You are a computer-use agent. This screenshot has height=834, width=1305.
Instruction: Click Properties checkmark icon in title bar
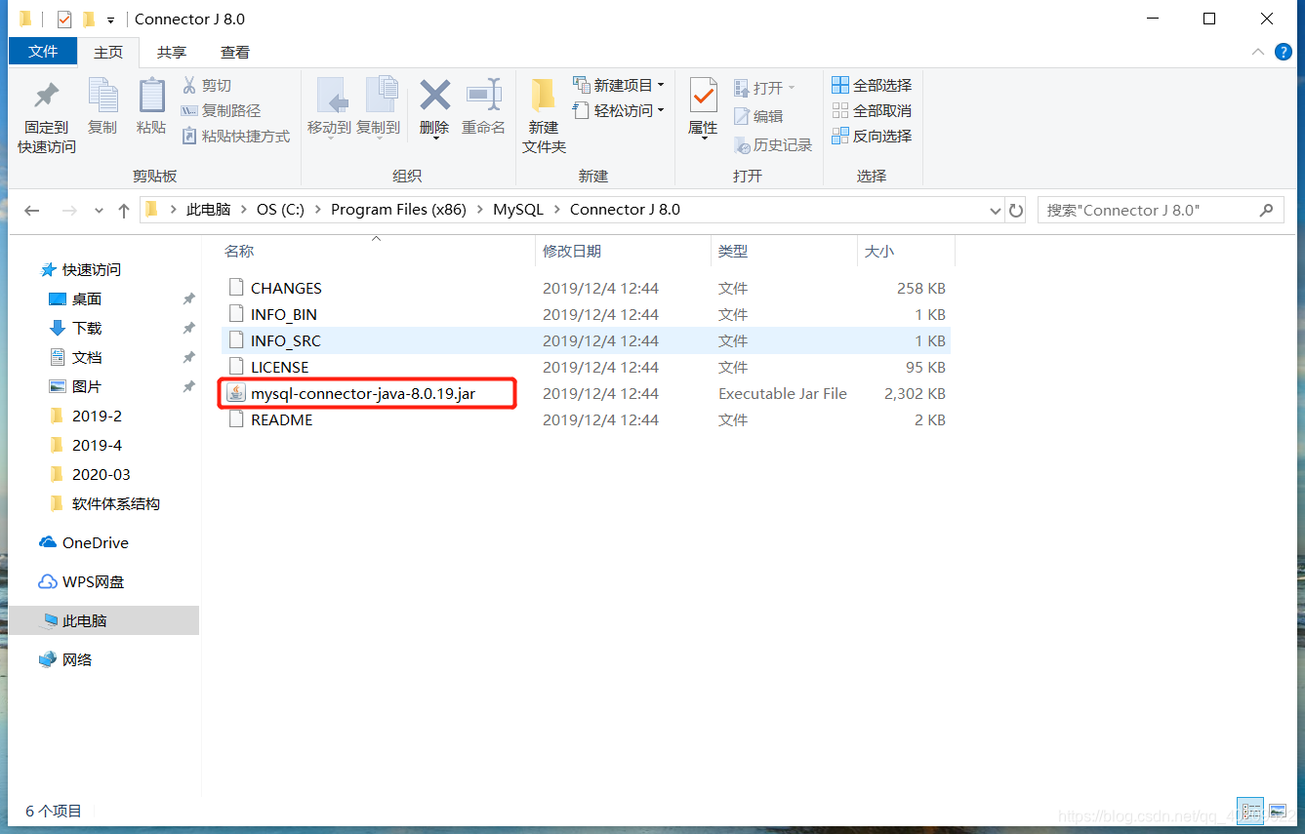64,20
